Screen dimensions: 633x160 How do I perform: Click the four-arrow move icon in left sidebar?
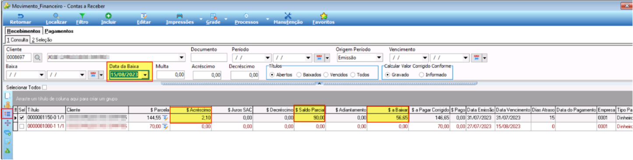[7, 123]
